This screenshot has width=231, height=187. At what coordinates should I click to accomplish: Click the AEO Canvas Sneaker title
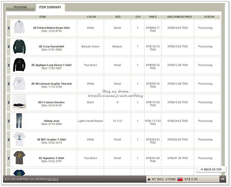(x=52, y=102)
